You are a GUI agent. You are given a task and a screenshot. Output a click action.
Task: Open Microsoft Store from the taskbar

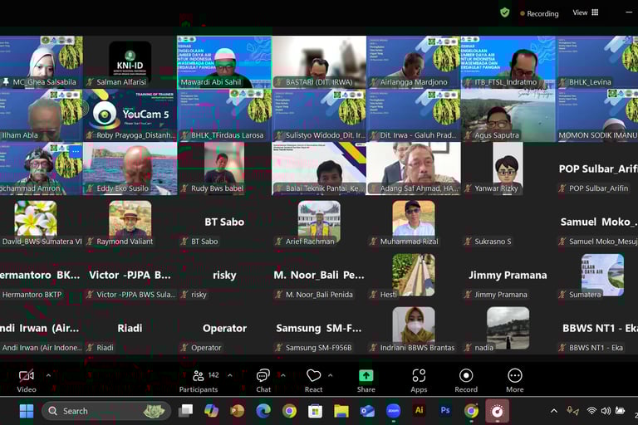click(315, 411)
